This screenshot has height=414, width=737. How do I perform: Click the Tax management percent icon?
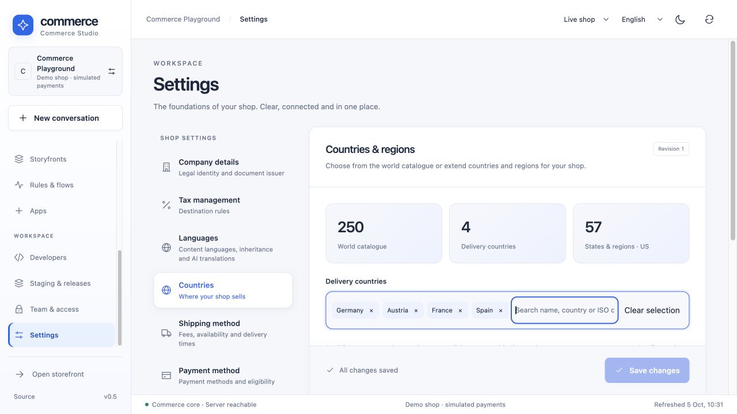(166, 205)
